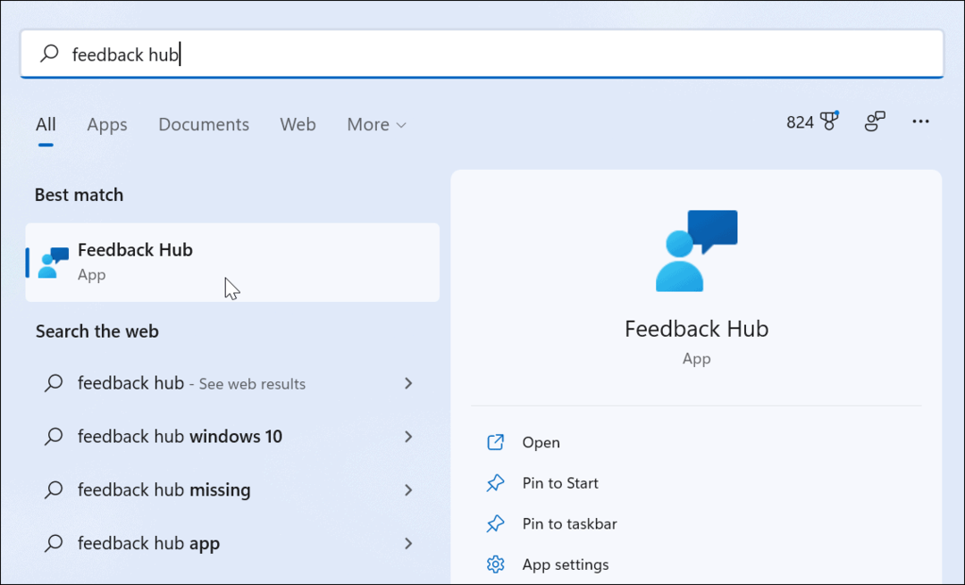Click the App settings gear icon
Image resolution: width=965 pixels, height=585 pixels.
pos(495,564)
